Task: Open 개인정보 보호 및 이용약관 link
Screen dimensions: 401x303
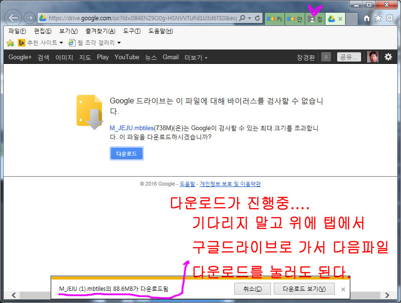Action: pos(230,184)
